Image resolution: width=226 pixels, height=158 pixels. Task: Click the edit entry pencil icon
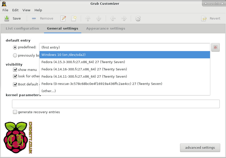[x=63, y=18]
